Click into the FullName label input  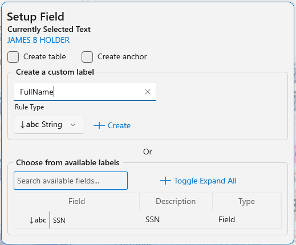click(85, 92)
